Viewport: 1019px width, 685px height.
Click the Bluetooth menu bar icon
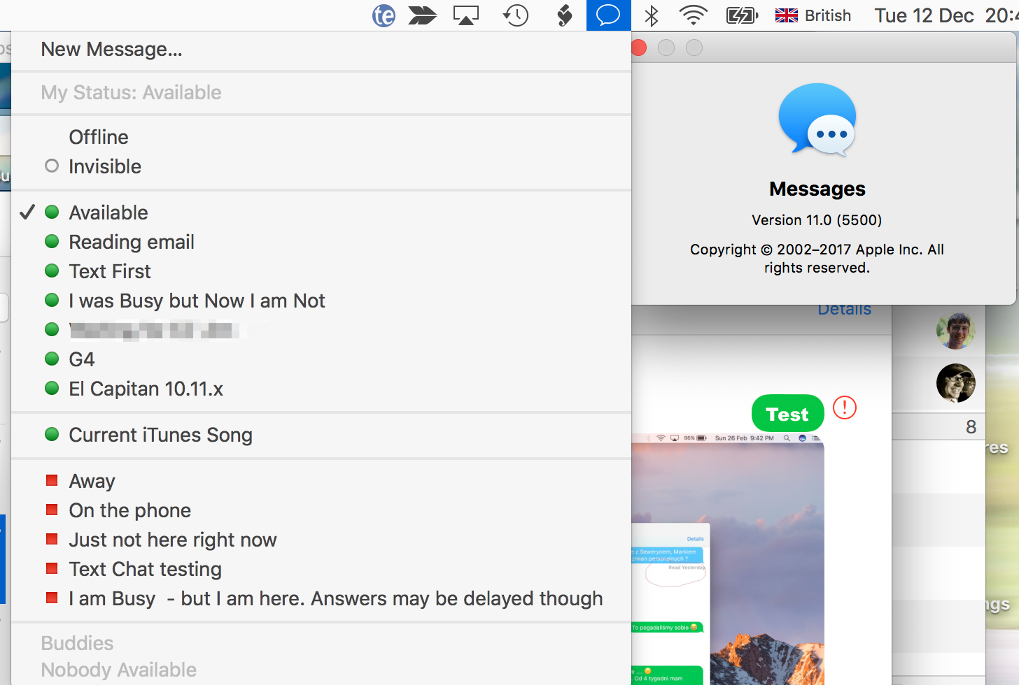coord(651,15)
